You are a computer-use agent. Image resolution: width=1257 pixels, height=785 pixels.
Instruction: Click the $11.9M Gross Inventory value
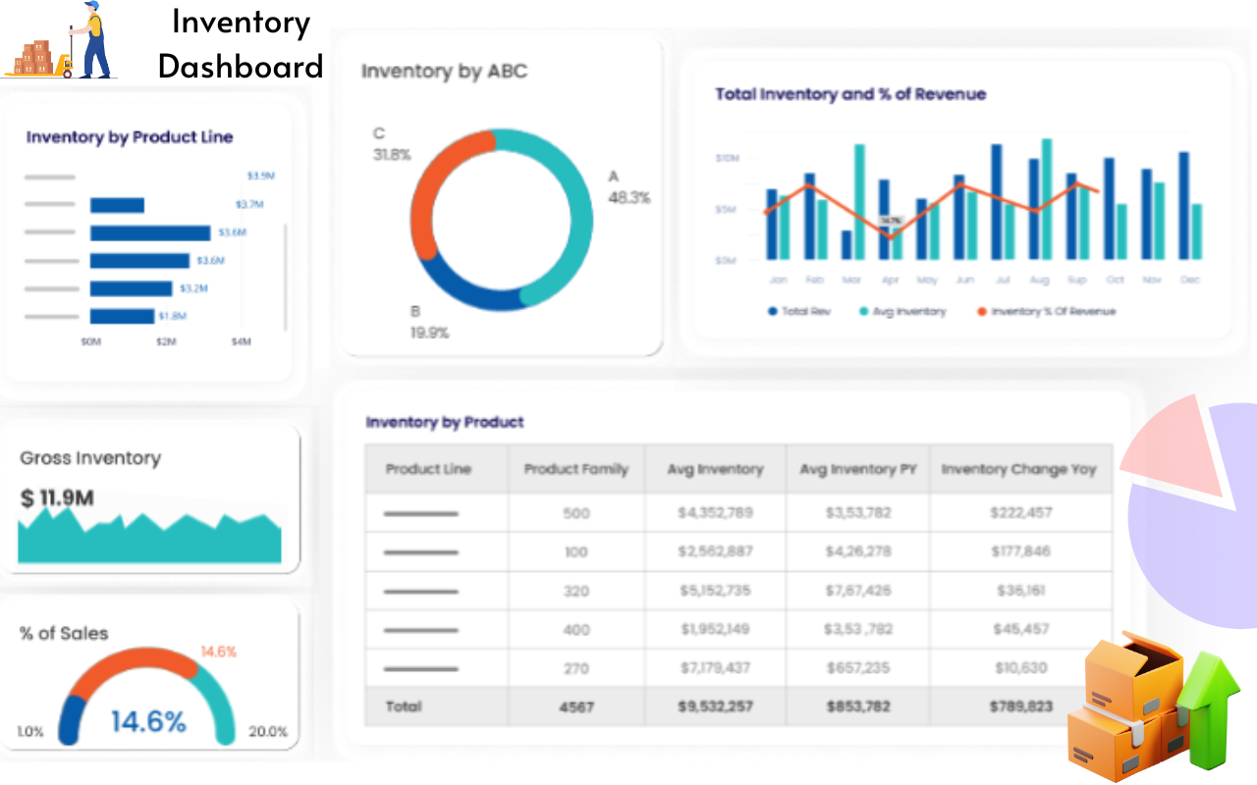click(57, 498)
